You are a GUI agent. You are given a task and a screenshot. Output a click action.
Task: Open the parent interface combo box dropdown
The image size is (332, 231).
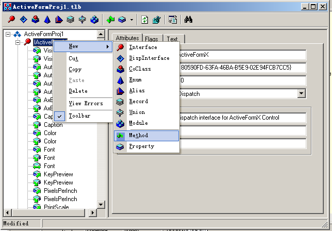[301, 93]
